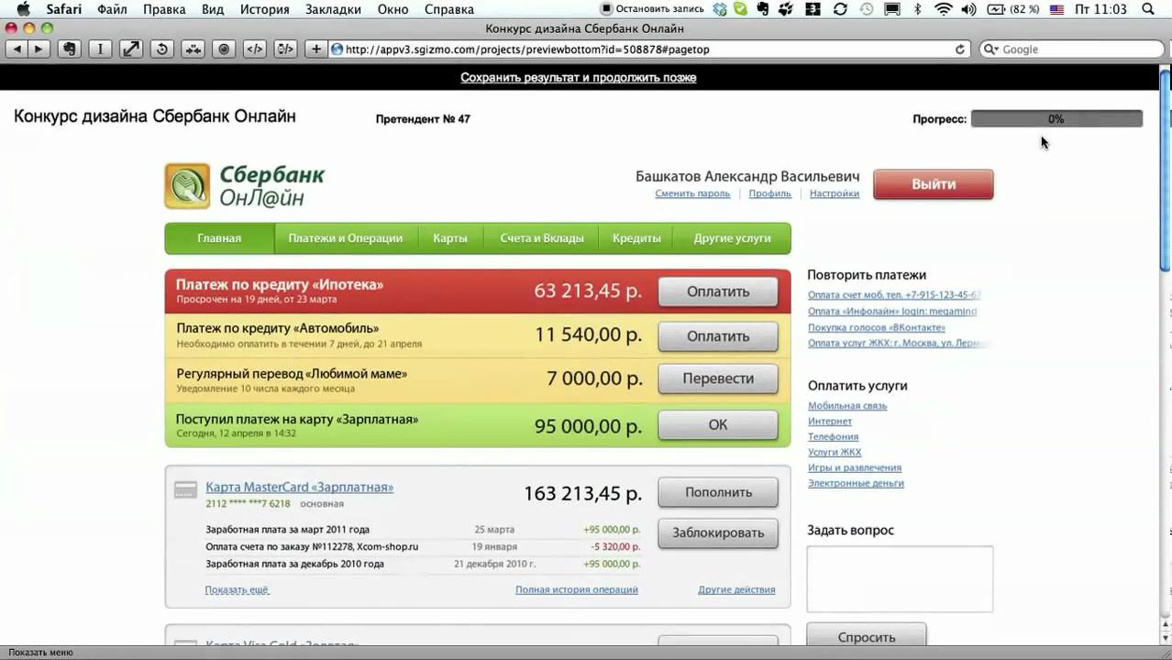Click the </> view source toolbar button
This screenshot has height=660, width=1172.
tap(255, 49)
